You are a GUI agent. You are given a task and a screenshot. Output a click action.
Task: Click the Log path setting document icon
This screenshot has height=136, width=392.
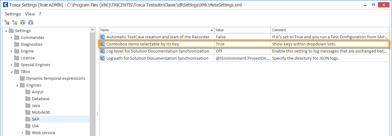click(102, 58)
